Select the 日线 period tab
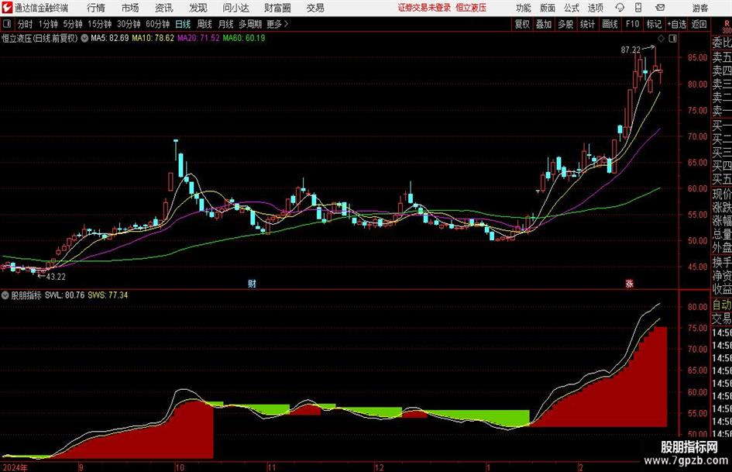 pos(183,24)
